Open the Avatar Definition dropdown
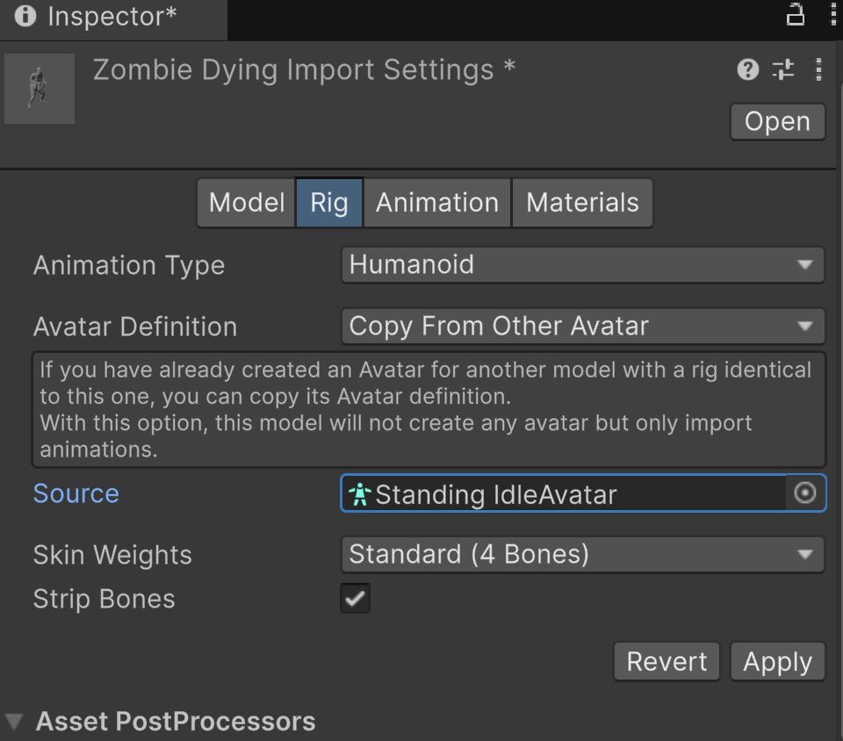 [583, 327]
